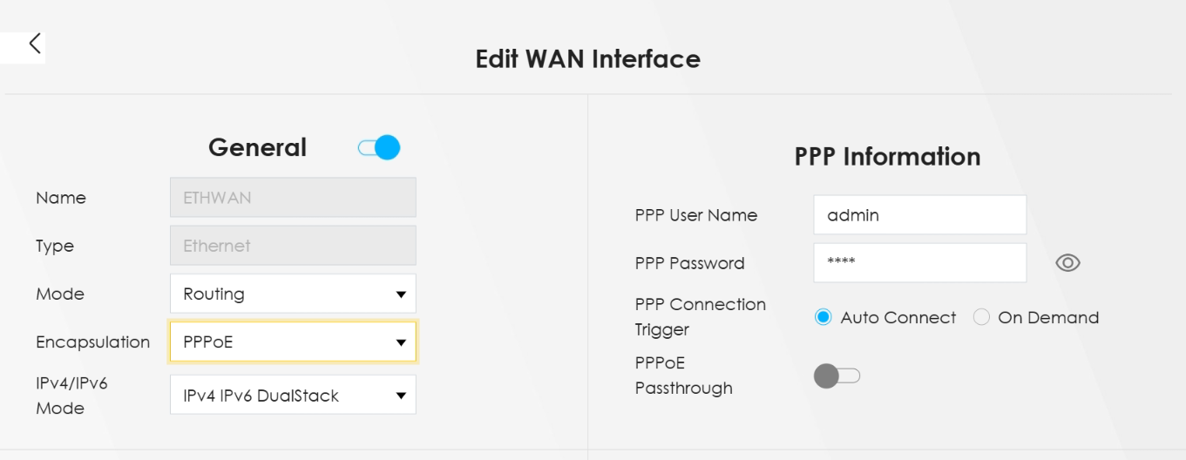Reveal PPP password with the eye icon
The width and height of the screenshot is (1186, 460).
(1067, 263)
